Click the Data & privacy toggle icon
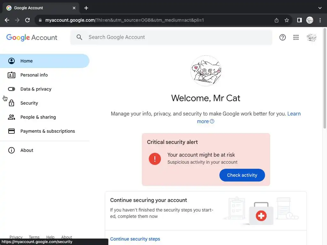 pos(11,89)
